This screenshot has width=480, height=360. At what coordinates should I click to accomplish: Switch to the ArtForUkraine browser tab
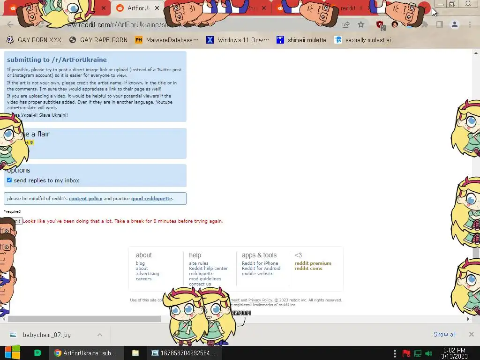pyautogui.click(x=136, y=8)
